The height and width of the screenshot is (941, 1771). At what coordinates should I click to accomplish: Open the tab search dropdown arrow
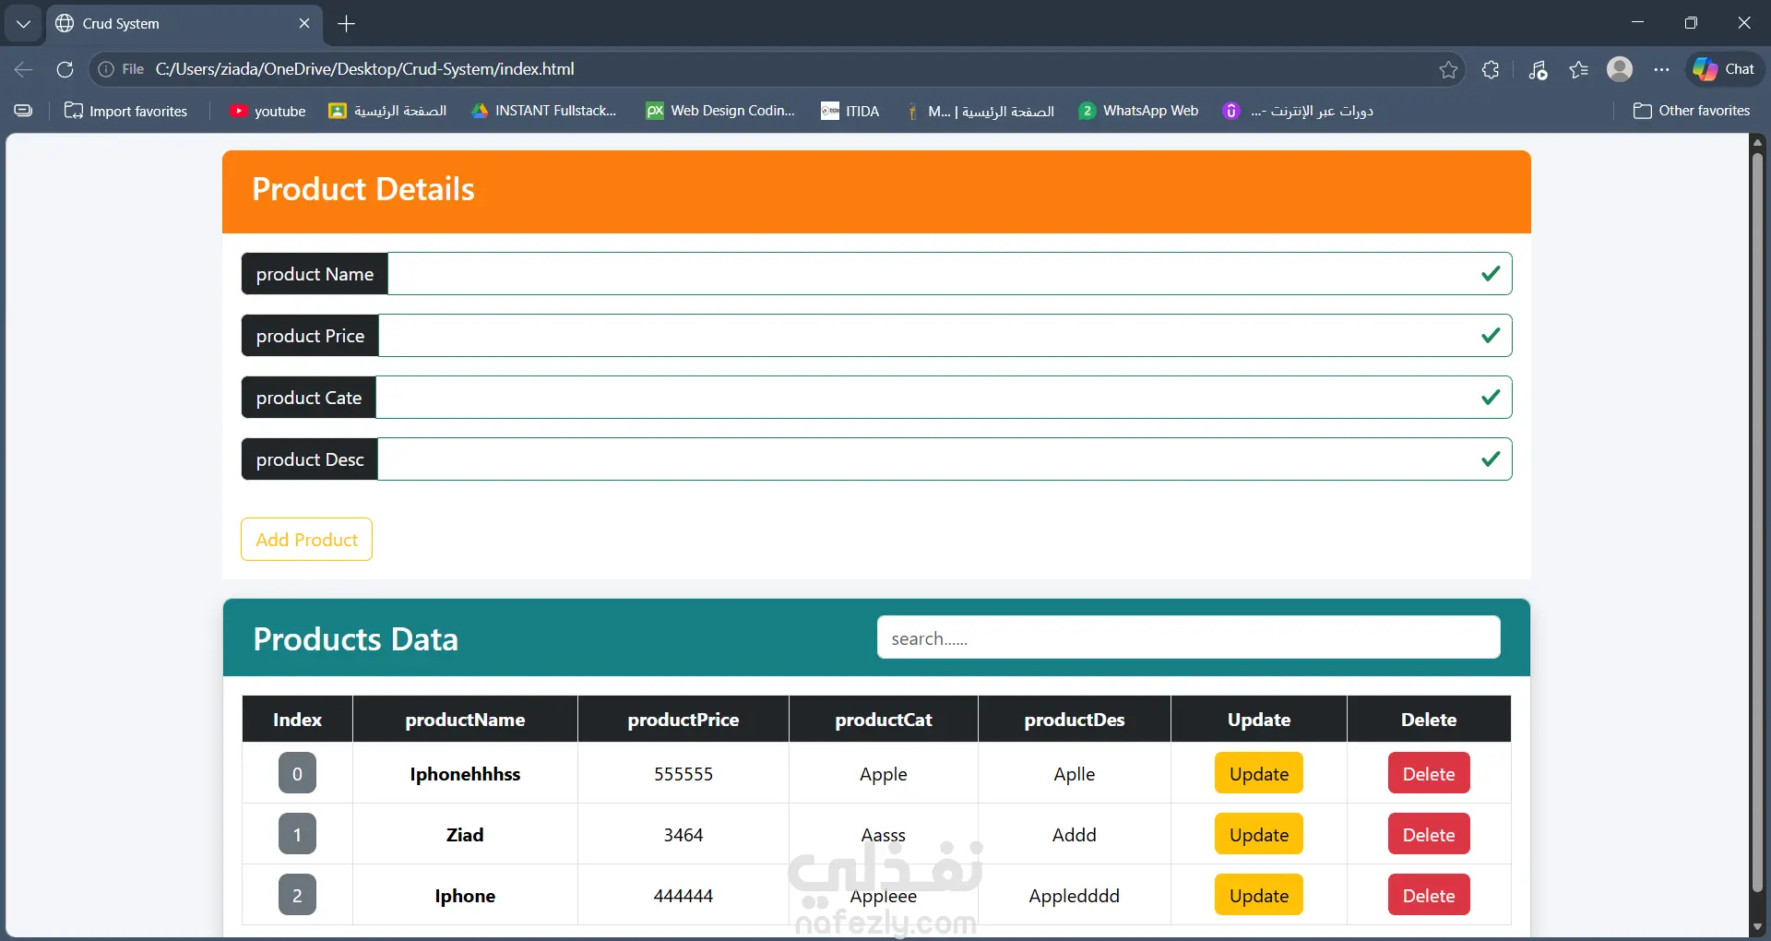pos(23,23)
